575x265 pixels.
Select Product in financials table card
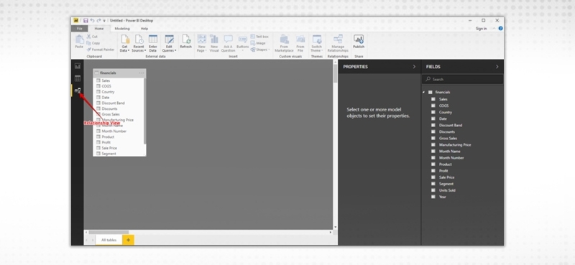(109, 136)
